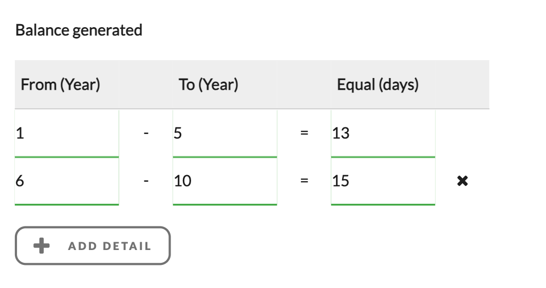
Task: Click header cell between From and To
Action: click(x=146, y=85)
